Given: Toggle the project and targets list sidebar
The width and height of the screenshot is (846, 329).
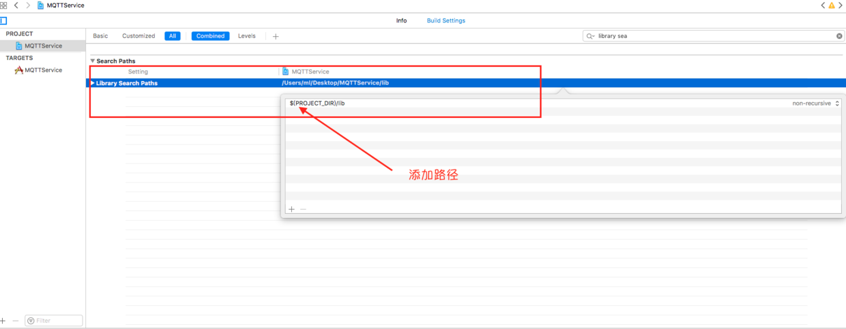Looking at the screenshot, I should [3, 20].
